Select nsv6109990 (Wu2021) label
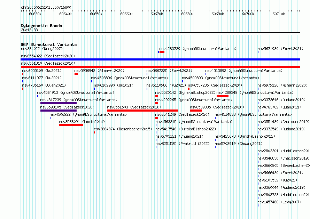 tap(114, 85)
